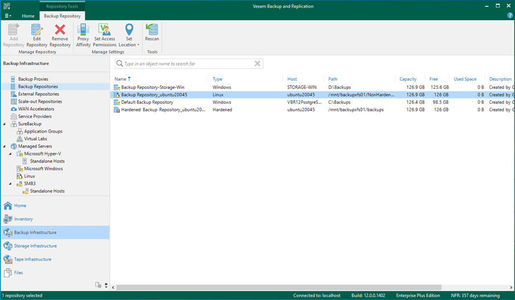Click the scroll right arrow

512,287
